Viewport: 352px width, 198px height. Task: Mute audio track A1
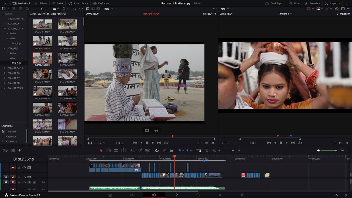coord(34,182)
